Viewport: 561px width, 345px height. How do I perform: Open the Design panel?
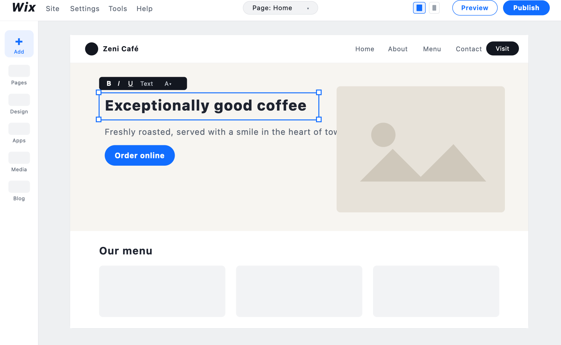[x=19, y=104]
